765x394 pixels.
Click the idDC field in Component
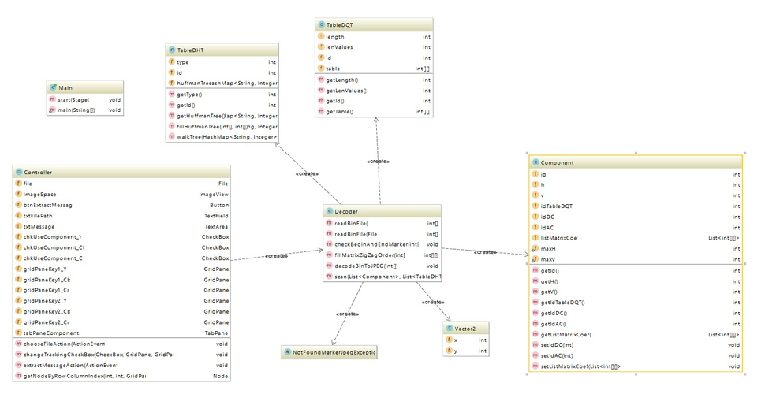click(636, 217)
